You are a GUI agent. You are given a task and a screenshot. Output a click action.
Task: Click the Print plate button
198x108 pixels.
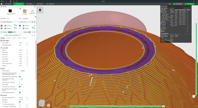tap(190, 4)
